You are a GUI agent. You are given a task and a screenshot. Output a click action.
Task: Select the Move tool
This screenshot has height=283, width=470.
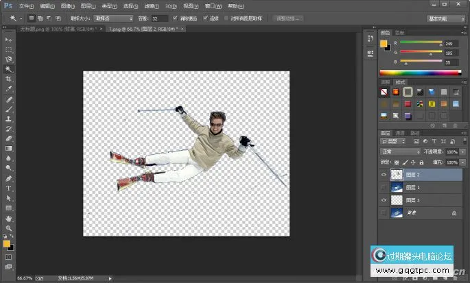(9, 40)
